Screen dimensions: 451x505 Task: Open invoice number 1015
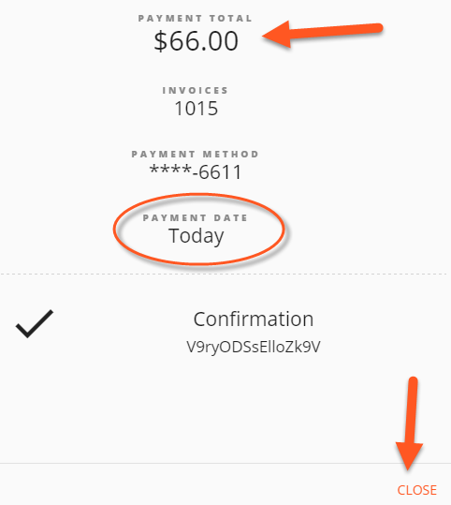click(196, 109)
